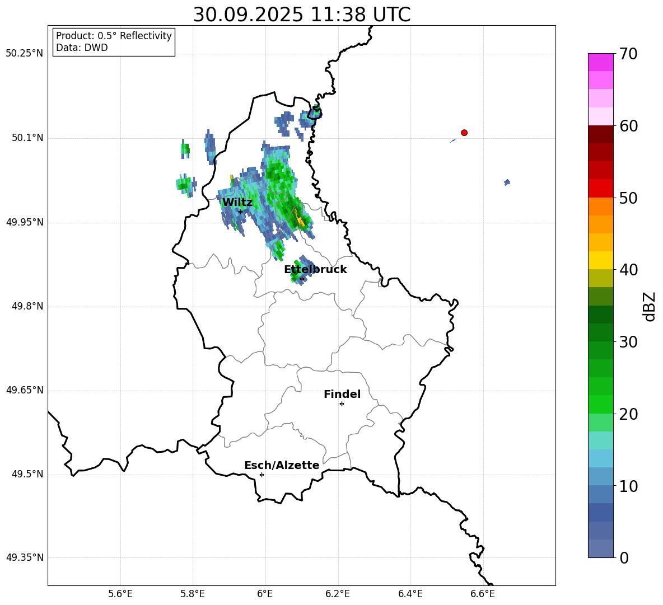
Task: Click the 6.6°E longitude label
Action: 483,594
